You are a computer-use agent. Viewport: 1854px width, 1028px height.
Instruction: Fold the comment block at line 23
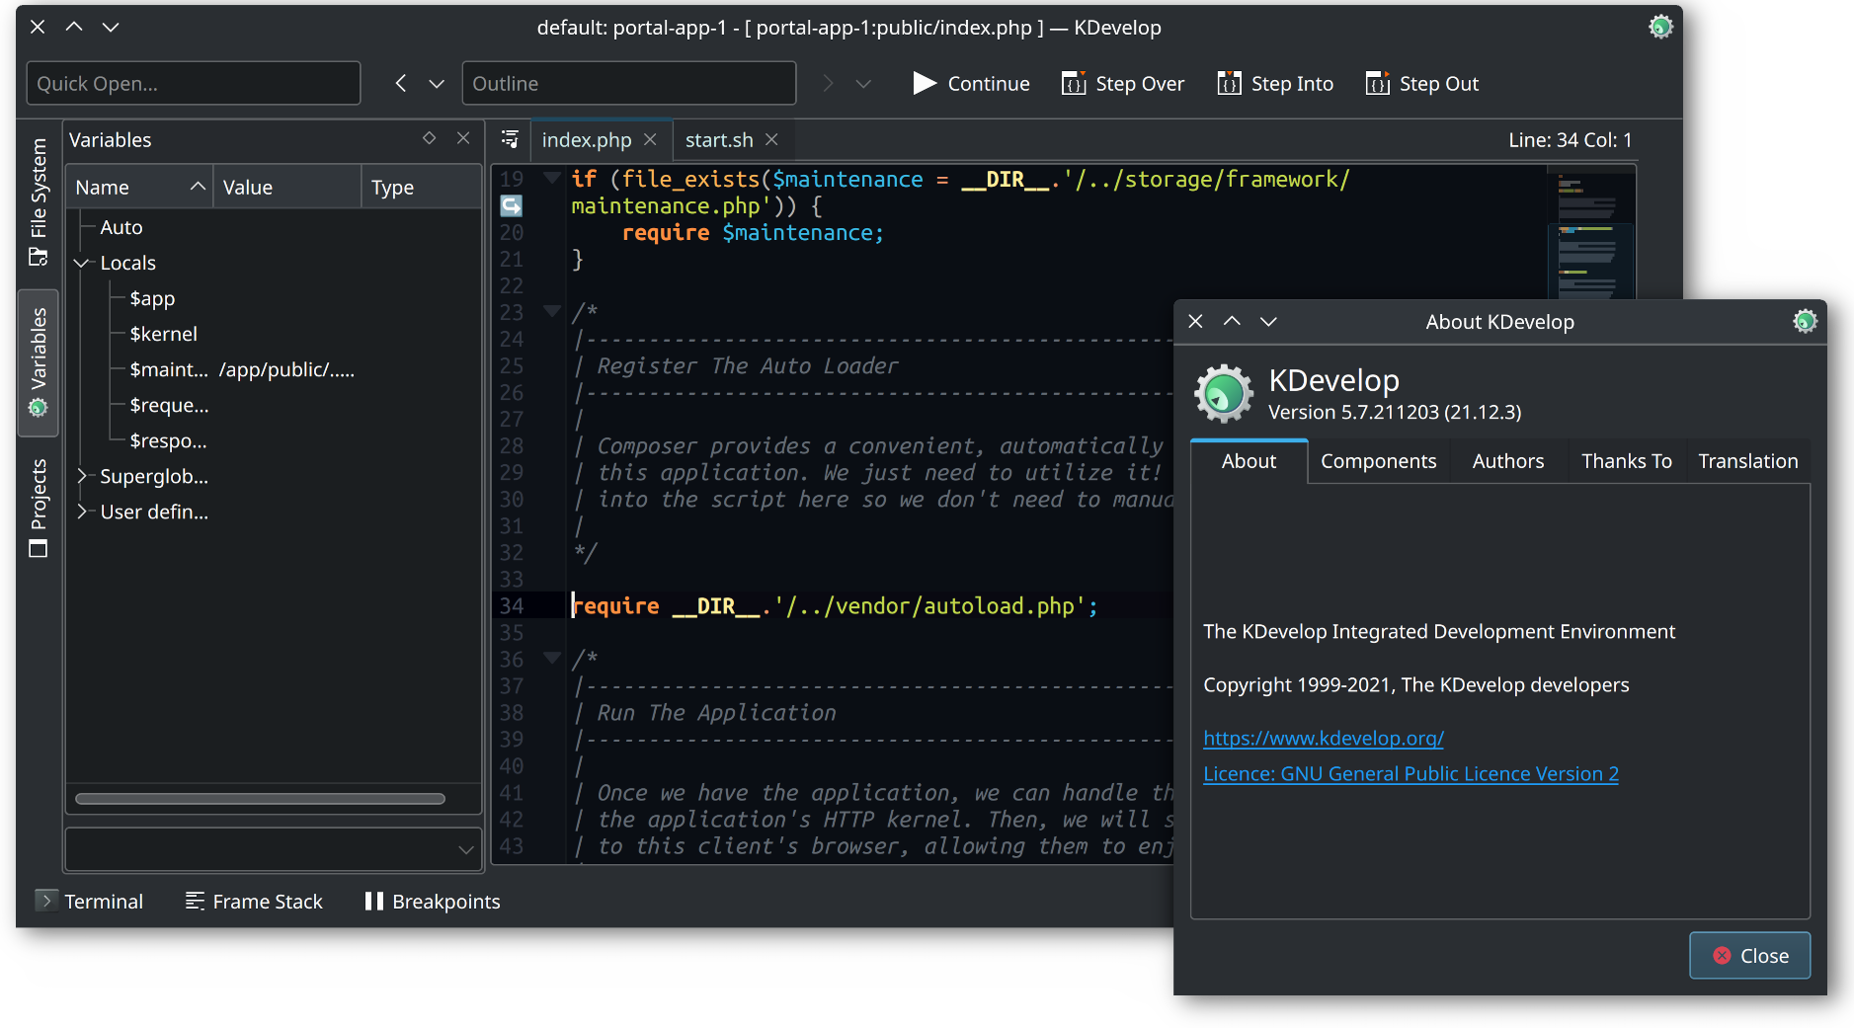click(x=552, y=312)
